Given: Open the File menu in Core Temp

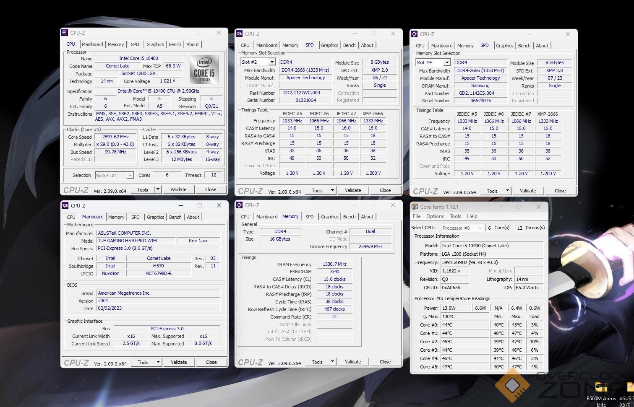Looking at the screenshot, I should pyautogui.click(x=417, y=216).
